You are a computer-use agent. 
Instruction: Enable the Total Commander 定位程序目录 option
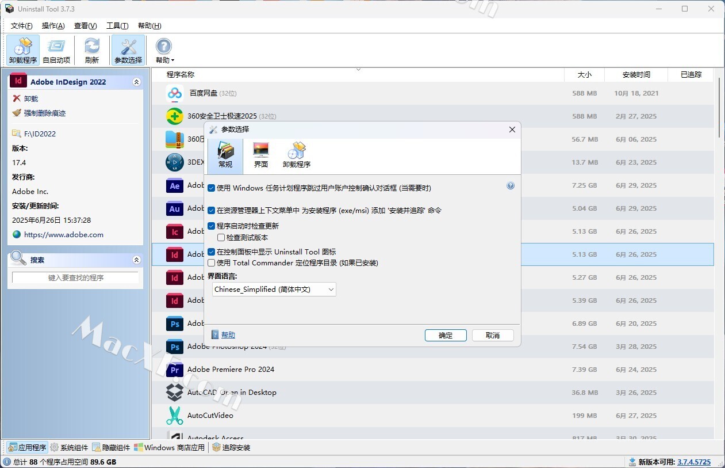[x=212, y=263]
